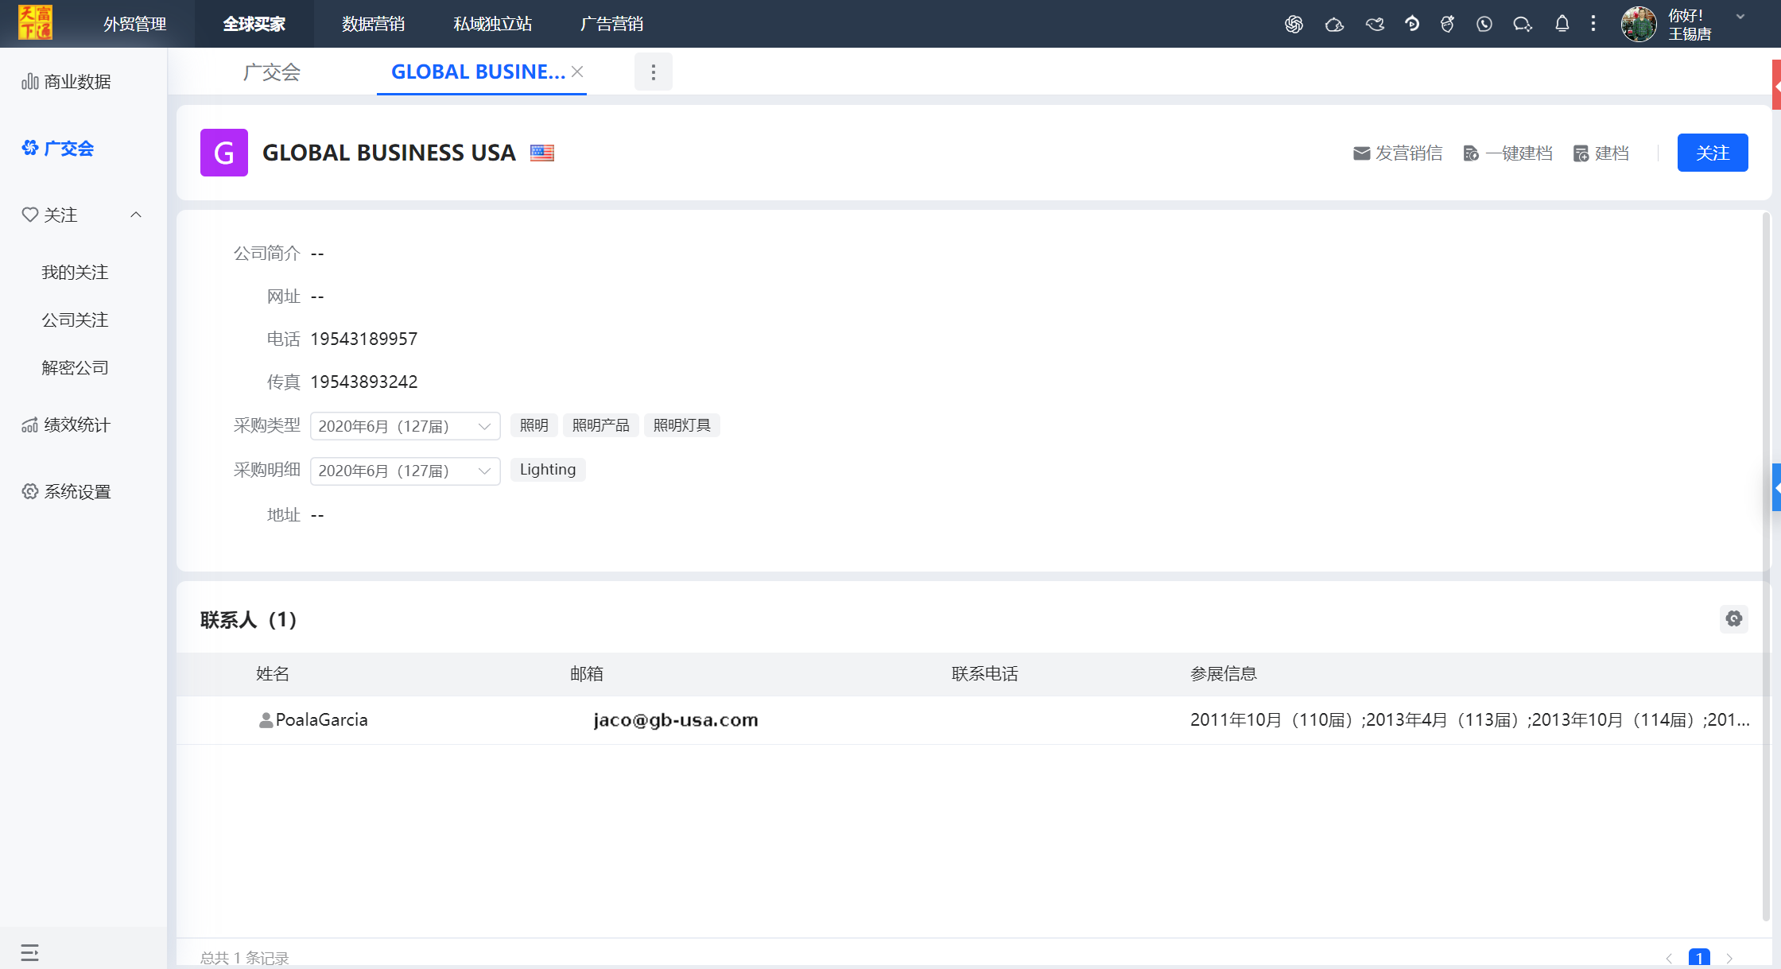Open the 数据营销 menu
Image resolution: width=1781 pixels, height=969 pixels.
(374, 24)
